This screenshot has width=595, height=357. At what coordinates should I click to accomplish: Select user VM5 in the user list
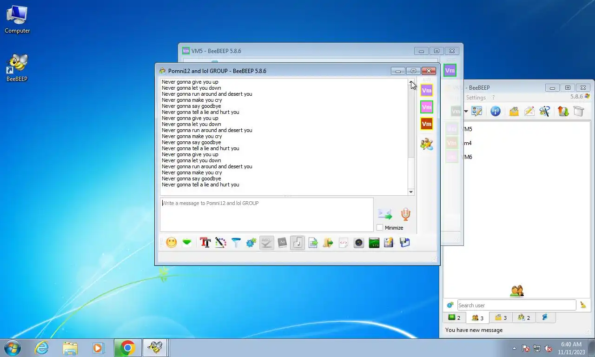click(x=517, y=129)
